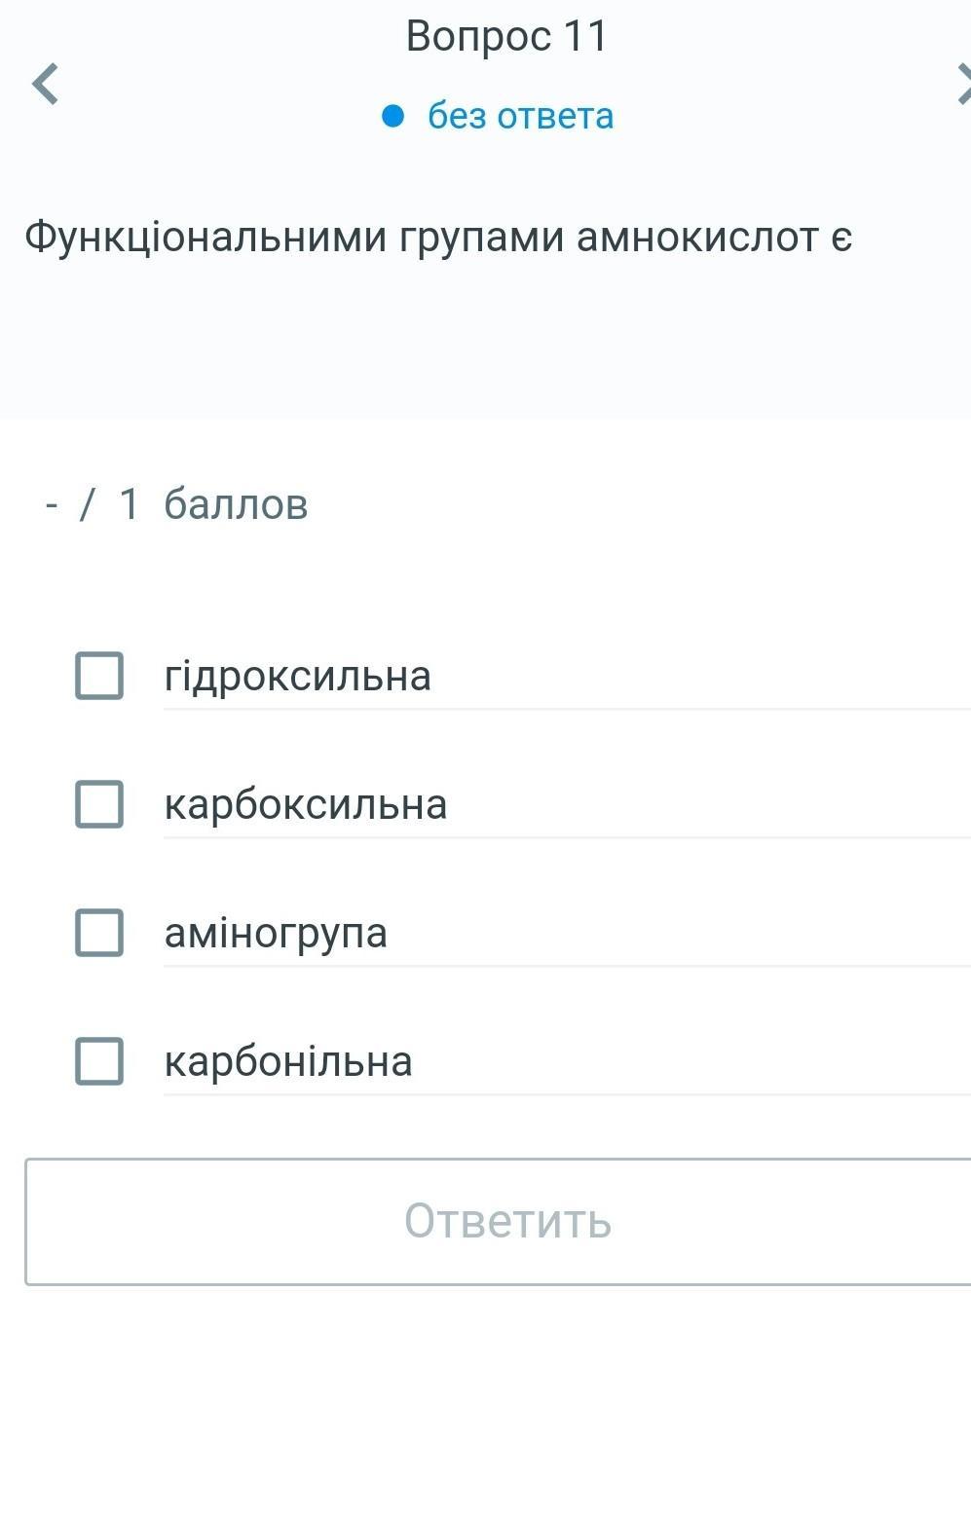This screenshot has width=971, height=1514.
Task: Select the гідроксильна answer label text
Action: [297, 676]
